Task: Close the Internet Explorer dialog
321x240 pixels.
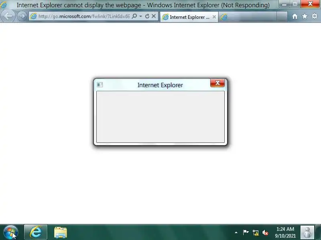Action: point(217,83)
